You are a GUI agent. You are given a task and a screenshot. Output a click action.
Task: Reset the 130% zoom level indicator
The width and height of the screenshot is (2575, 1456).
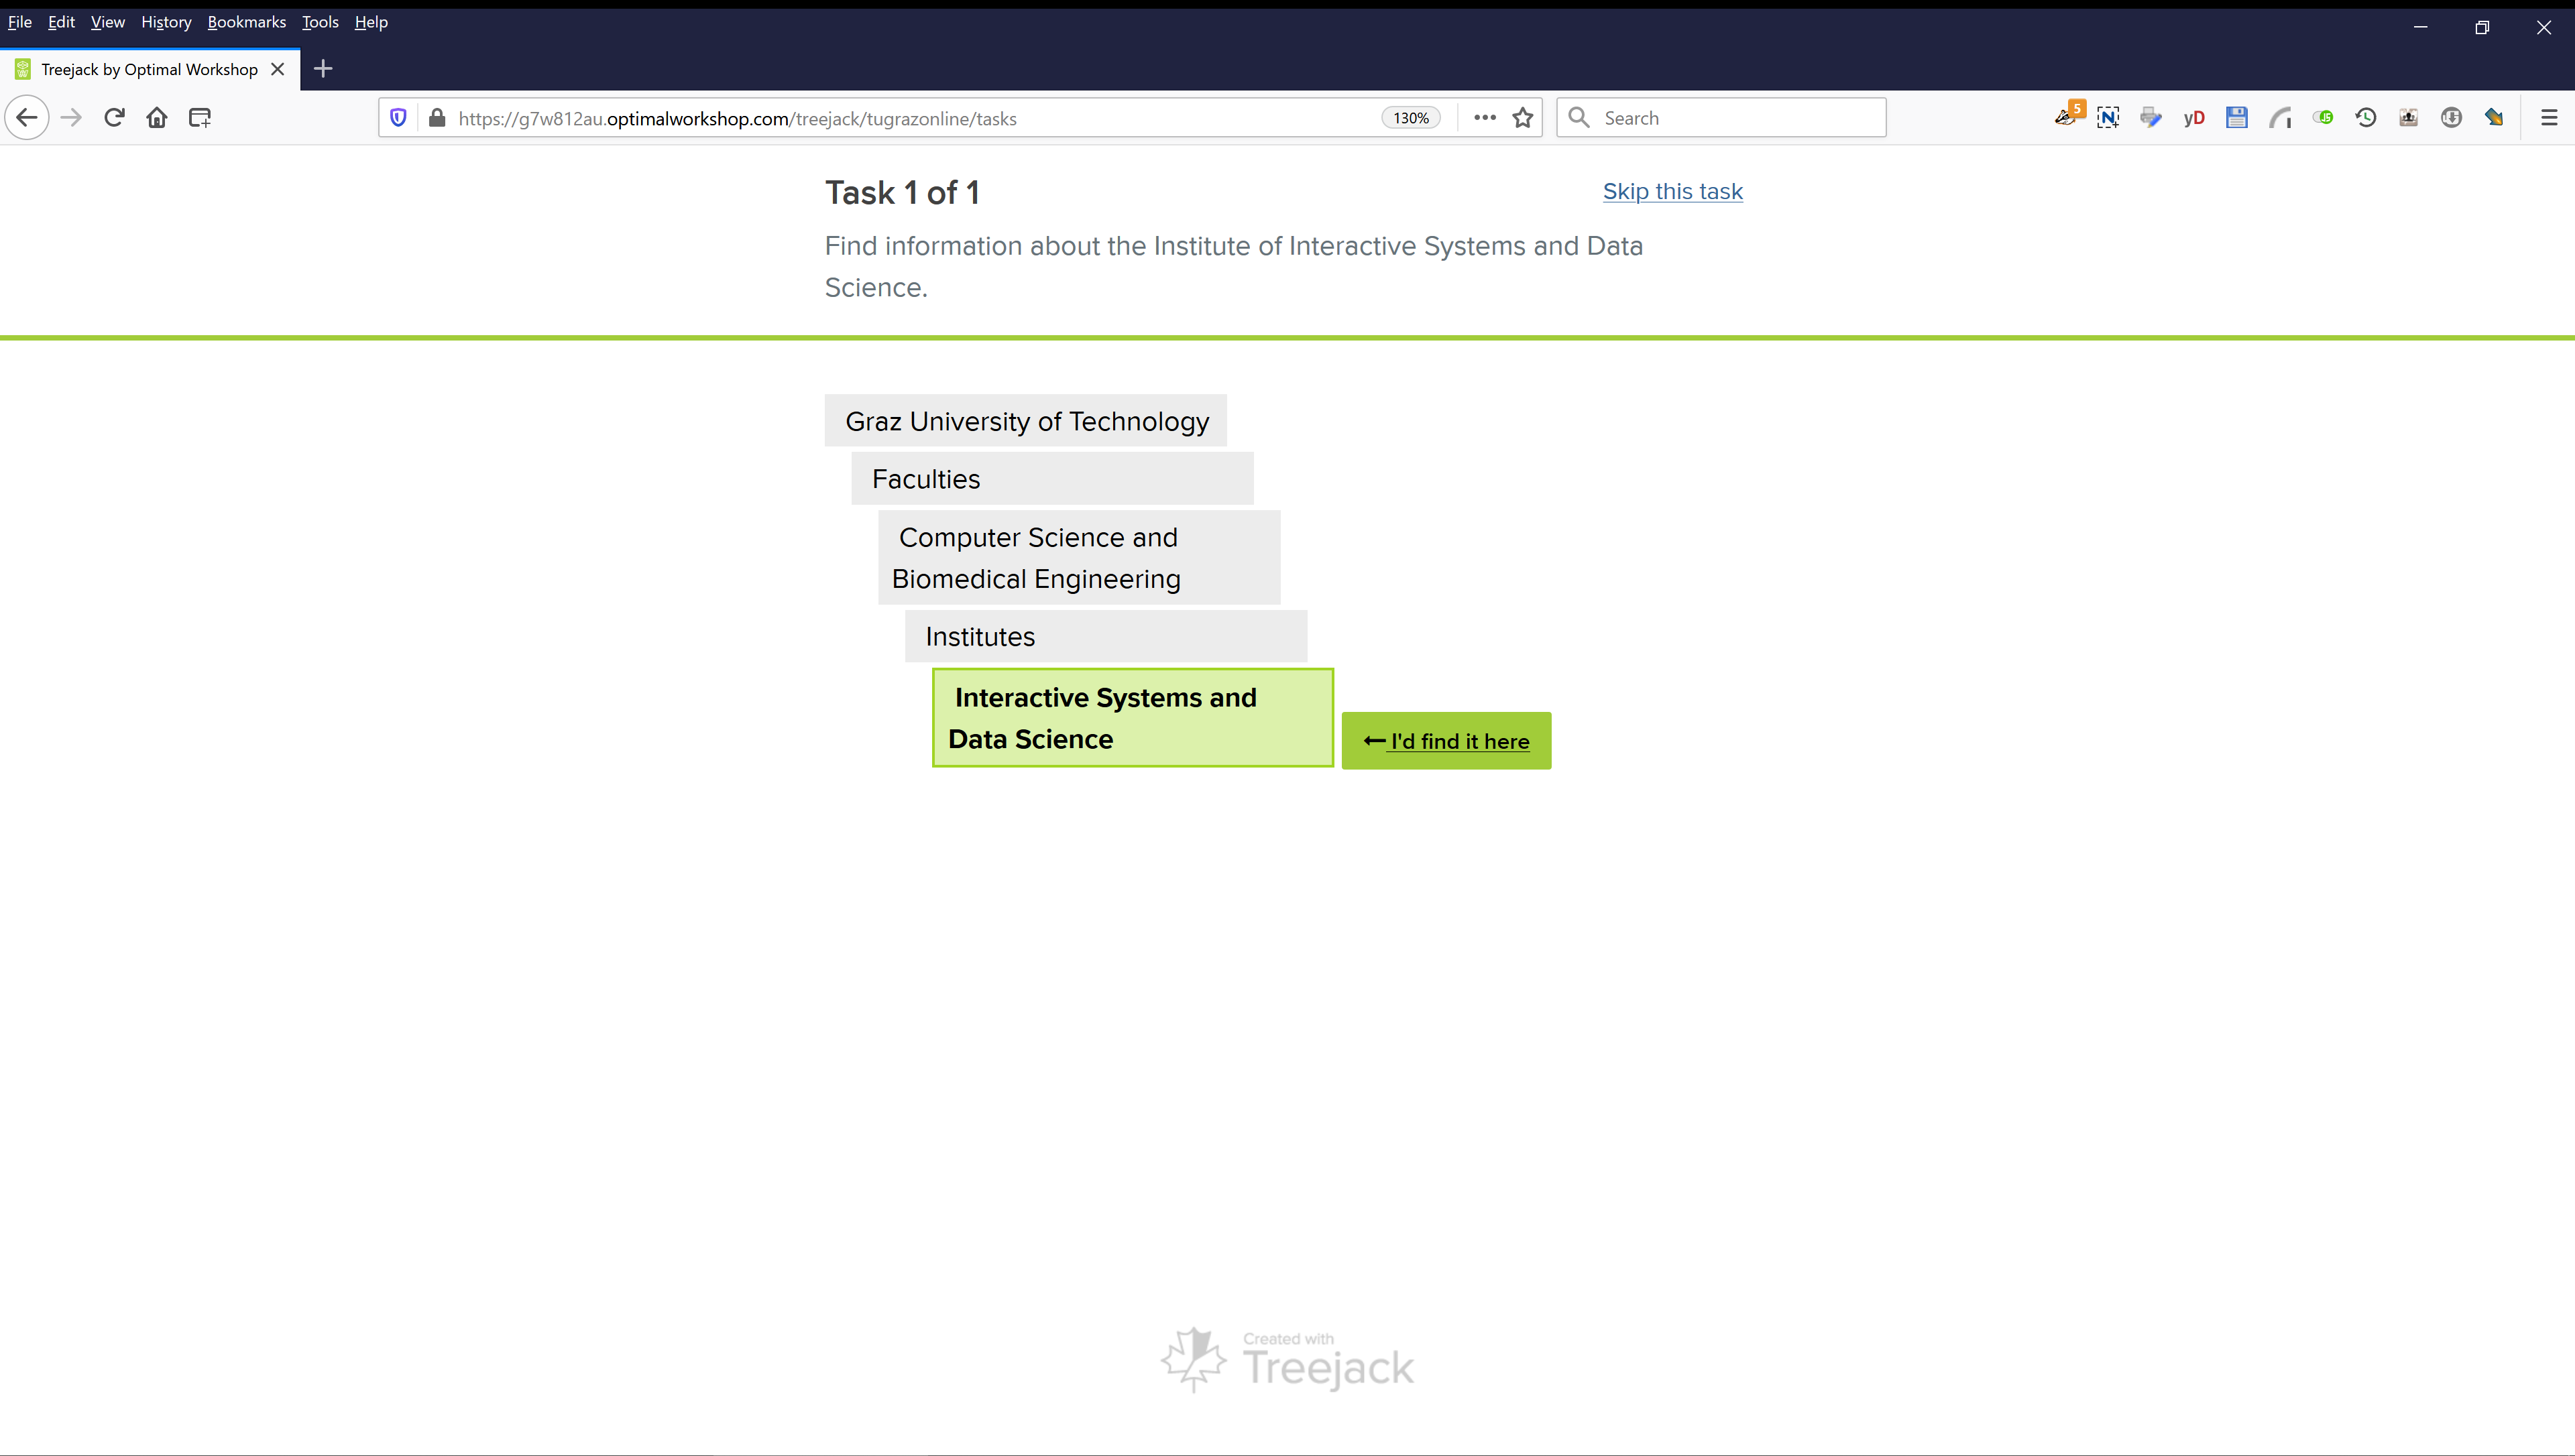1410,118
